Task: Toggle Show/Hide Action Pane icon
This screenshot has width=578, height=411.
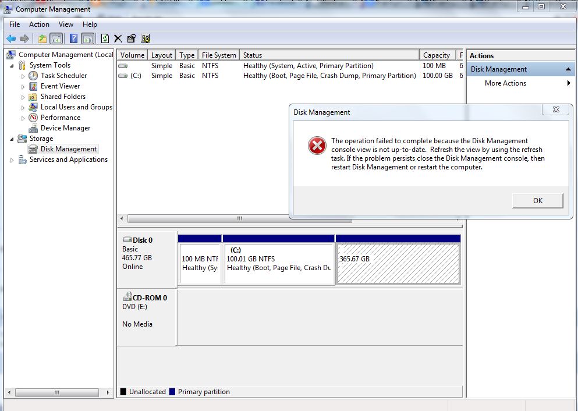Action: (x=88, y=38)
